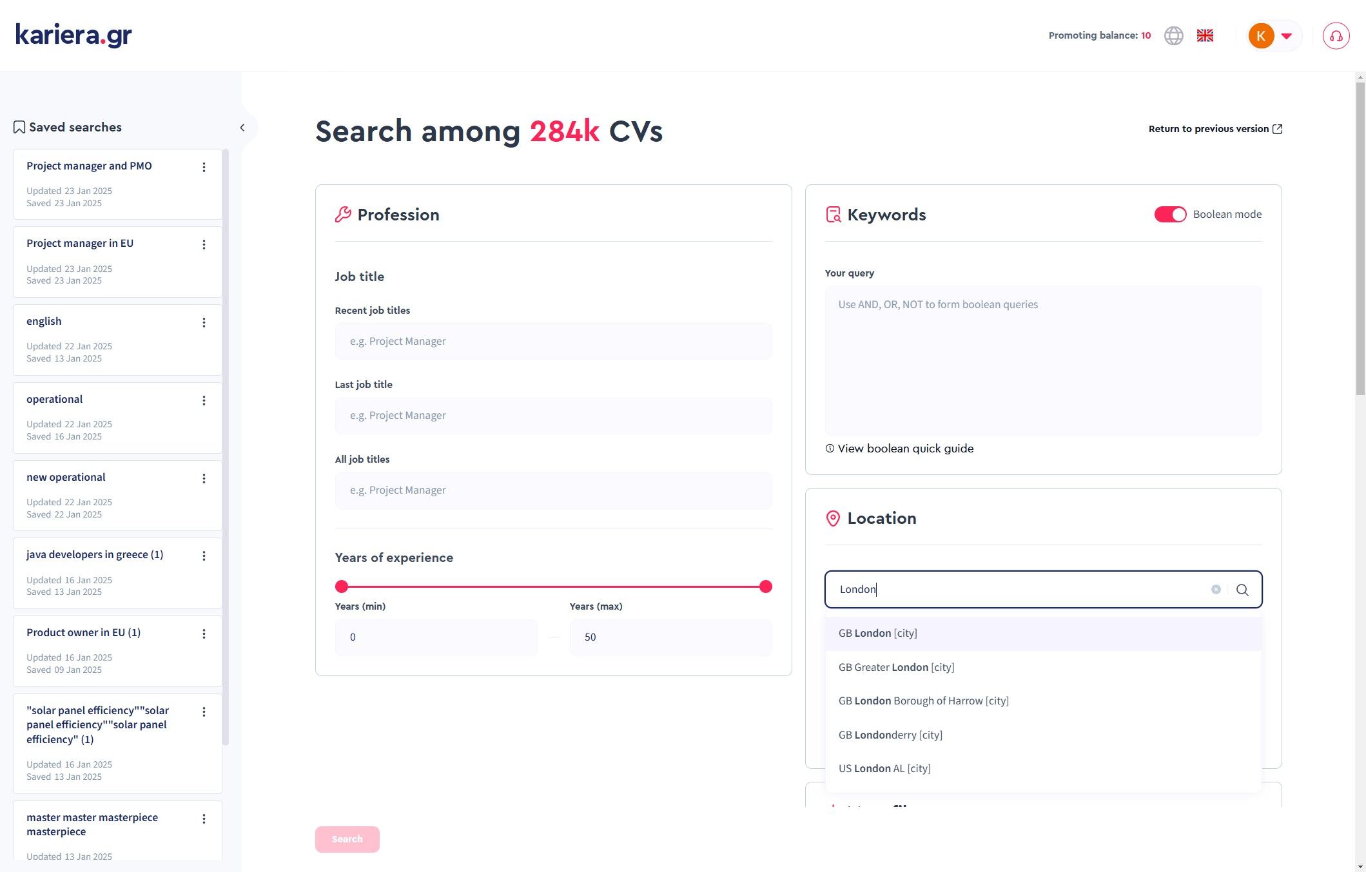The height and width of the screenshot is (872, 1366).
Task: Click the headset support icon
Action: pyautogui.click(x=1336, y=36)
